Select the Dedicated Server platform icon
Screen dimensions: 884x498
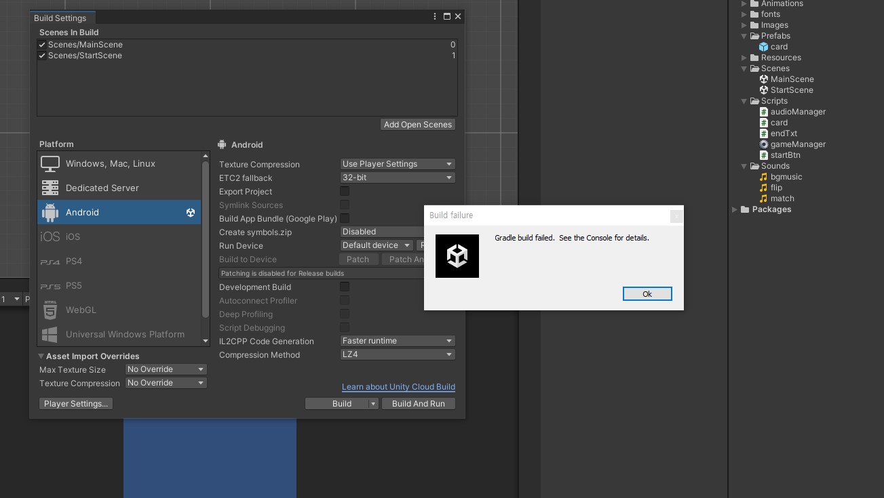point(50,188)
